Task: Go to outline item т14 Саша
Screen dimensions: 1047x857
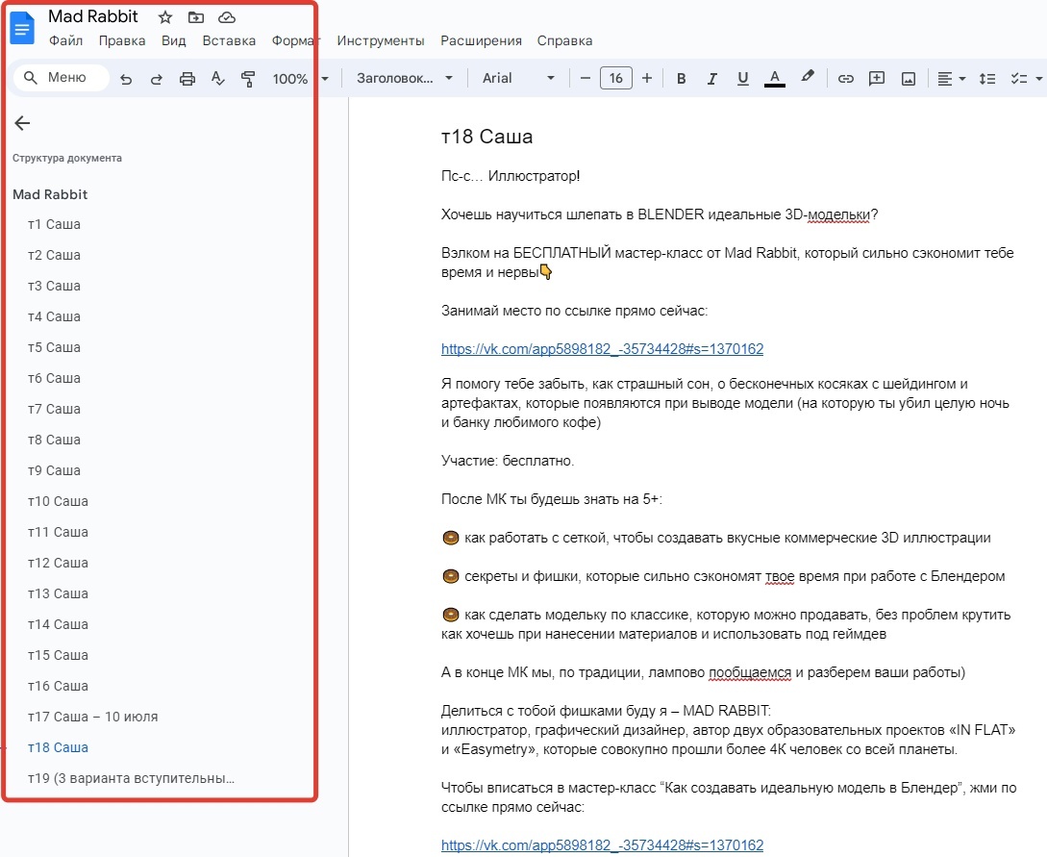Action: tap(58, 624)
